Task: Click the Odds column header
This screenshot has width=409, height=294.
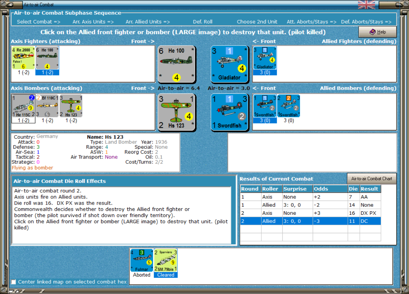Action: coord(330,189)
